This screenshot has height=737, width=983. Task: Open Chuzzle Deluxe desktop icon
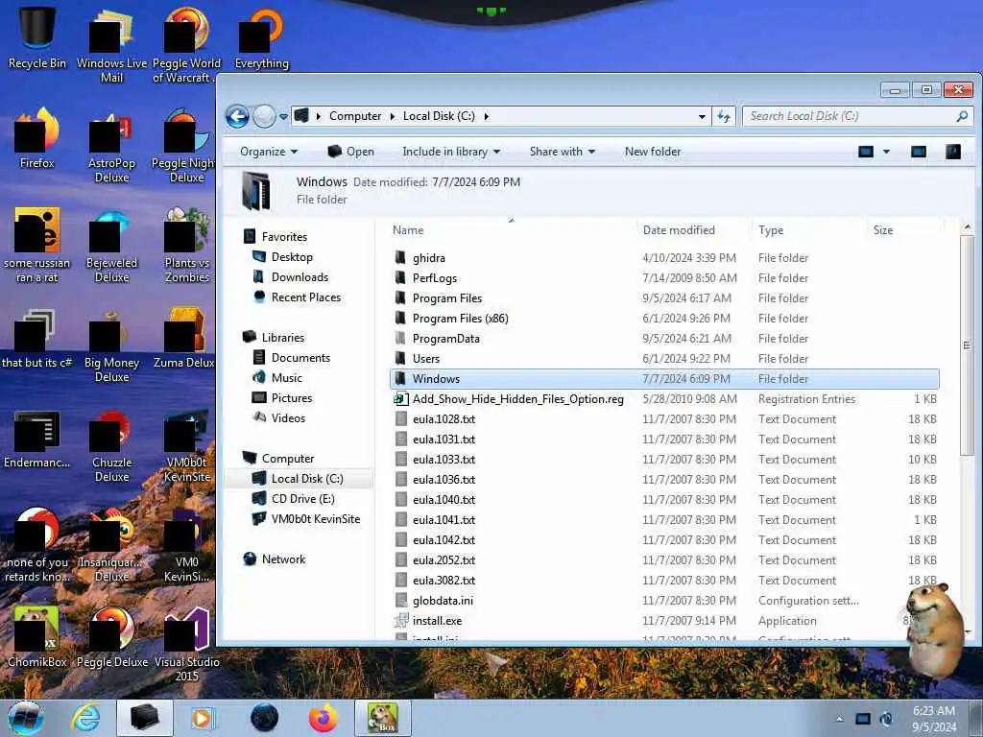(x=111, y=445)
